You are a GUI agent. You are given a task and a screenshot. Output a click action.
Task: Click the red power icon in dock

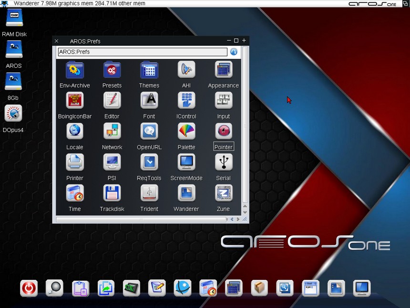click(29, 288)
